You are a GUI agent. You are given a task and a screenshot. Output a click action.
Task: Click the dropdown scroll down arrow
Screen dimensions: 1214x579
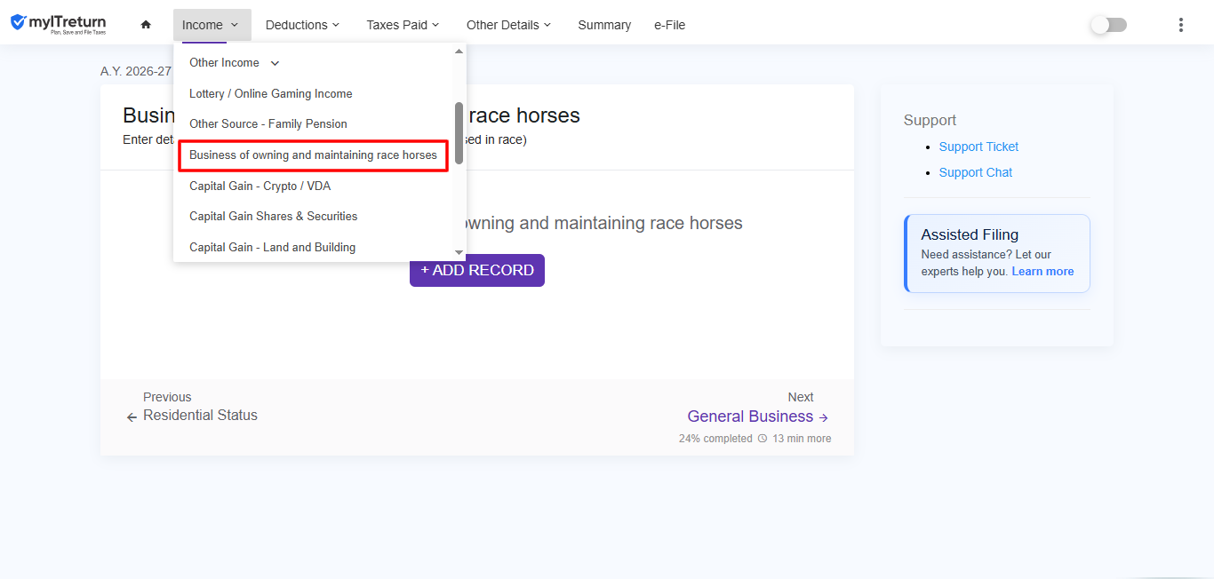(x=459, y=253)
